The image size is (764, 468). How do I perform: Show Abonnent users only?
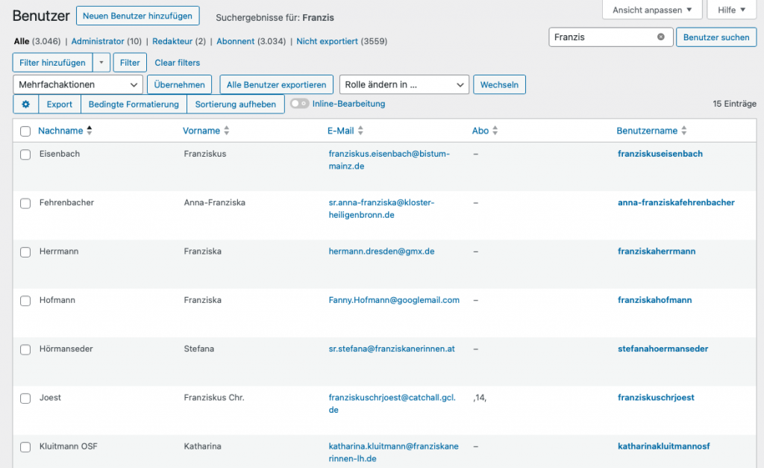pyautogui.click(x=235, y=42)
